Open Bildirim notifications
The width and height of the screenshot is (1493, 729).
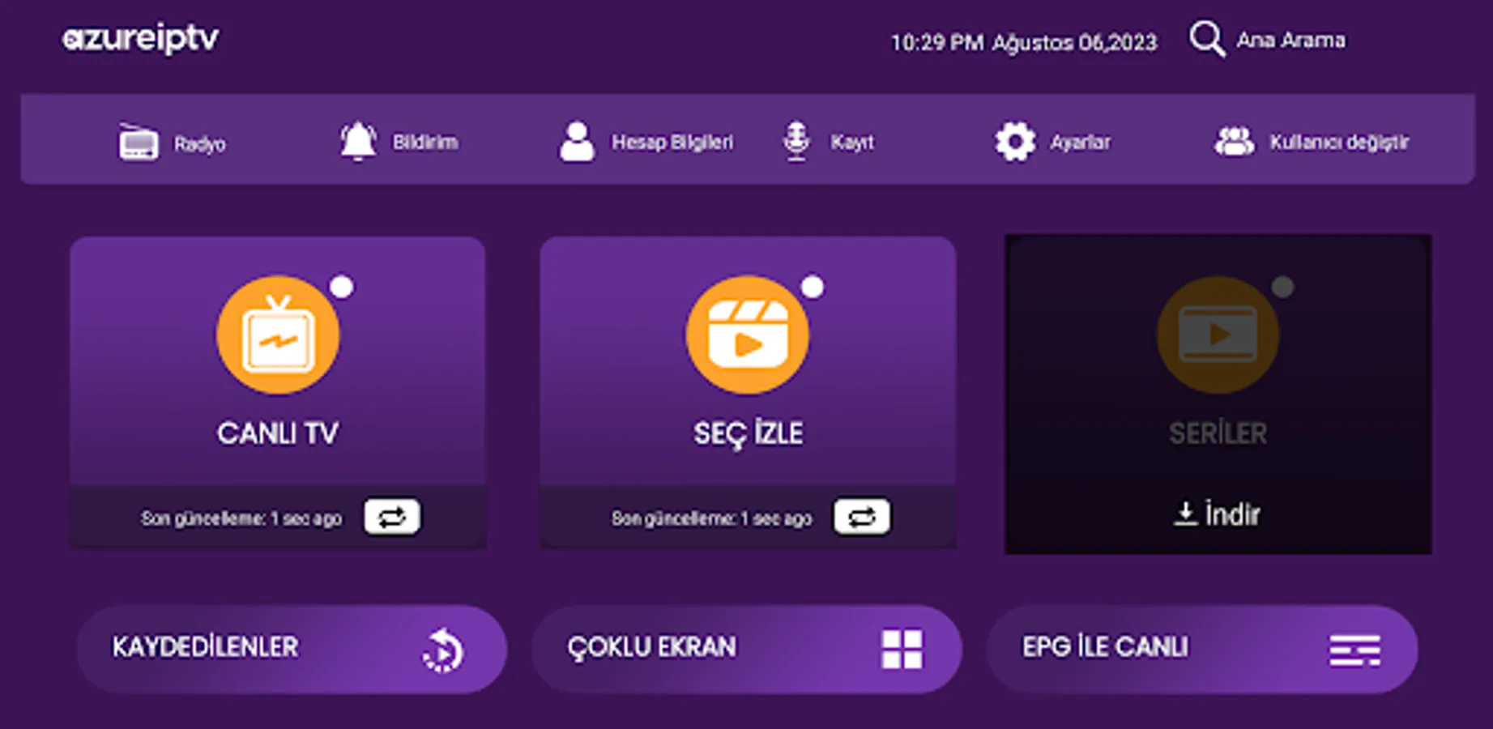click(403, 142)
